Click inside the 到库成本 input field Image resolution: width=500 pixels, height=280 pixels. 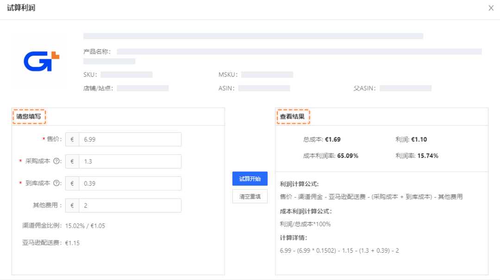(130, 183)
